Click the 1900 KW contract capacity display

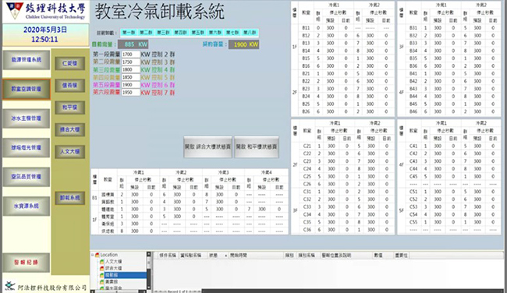244,44
